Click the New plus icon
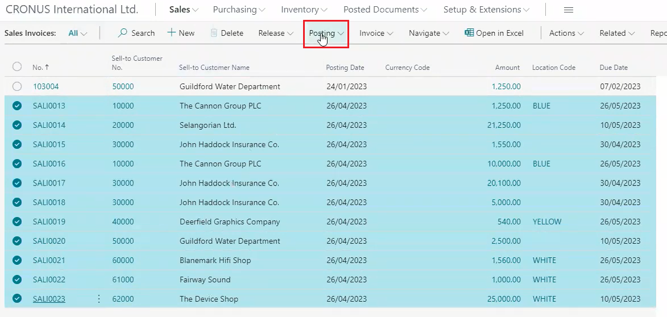The height and width of the screenshot is (317, 667). tap(171, 33)
